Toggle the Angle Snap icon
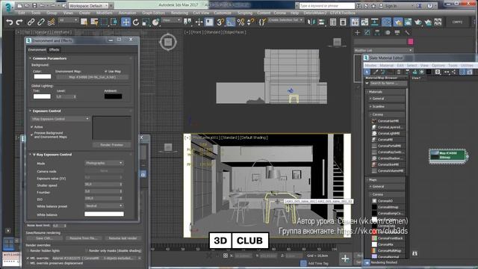Image resolution: width=478 pixels, height=269 pixels. (231, 22)
